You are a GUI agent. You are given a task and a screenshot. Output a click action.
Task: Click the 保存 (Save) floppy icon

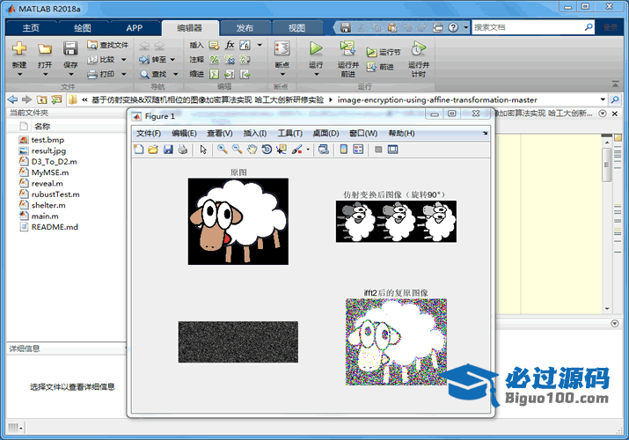click(70, 48)
